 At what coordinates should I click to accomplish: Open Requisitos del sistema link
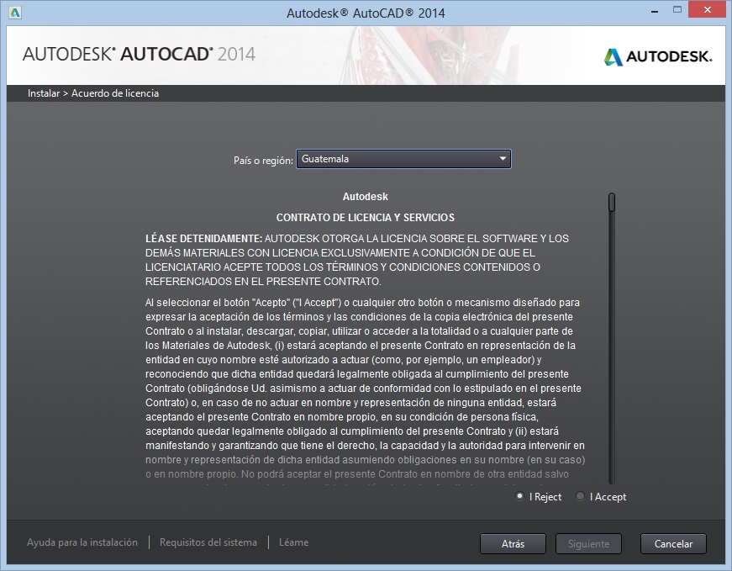point(208,542)
